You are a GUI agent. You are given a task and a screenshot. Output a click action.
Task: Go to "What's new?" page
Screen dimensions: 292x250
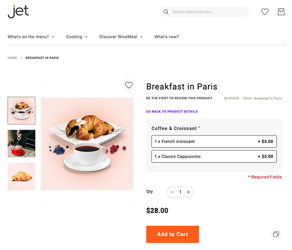tap(166, 37)
